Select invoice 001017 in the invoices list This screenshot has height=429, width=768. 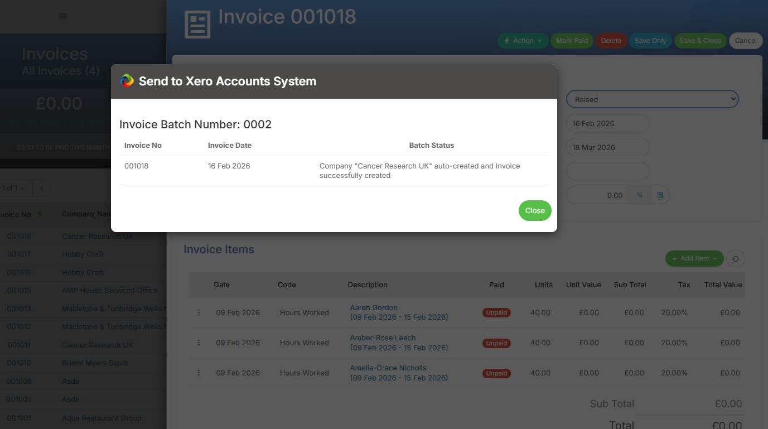[19, 254]
